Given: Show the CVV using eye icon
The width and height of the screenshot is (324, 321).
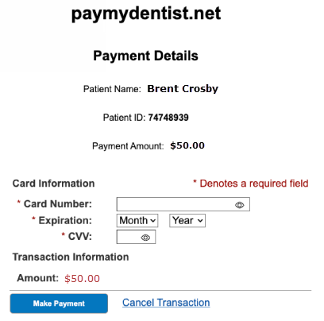Looking at the screenshot, I should click(x=145, y=238).
